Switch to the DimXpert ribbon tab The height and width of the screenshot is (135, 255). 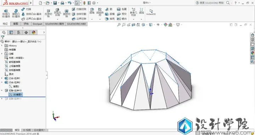38,24
